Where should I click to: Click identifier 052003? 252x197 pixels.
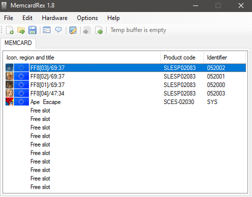click(x=216, y=93)
